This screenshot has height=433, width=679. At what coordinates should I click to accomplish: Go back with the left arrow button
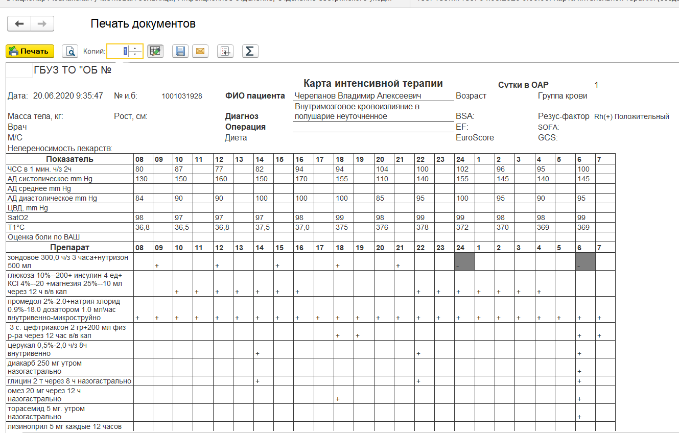coord(19,24)
